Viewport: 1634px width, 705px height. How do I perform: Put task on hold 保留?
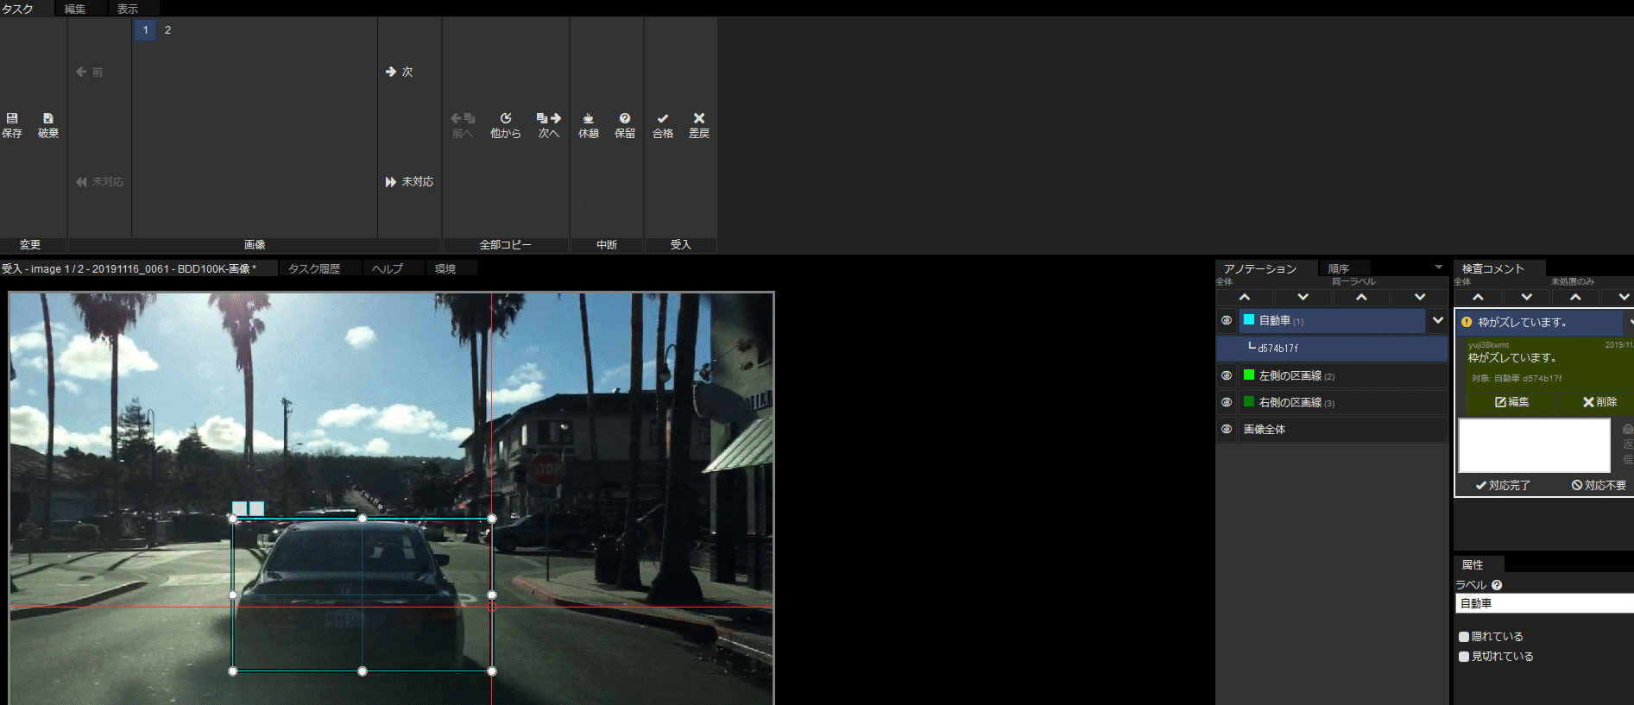click(625, 125)
